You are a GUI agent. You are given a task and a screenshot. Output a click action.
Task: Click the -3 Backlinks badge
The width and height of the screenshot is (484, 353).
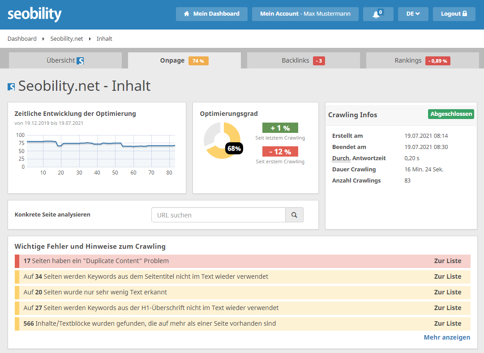tap(319, 61)
